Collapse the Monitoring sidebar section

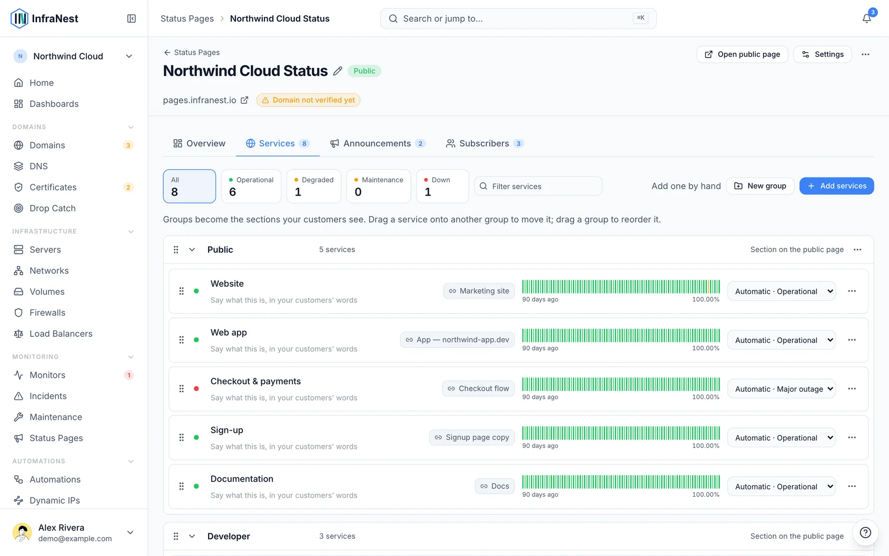coord(131,357)
